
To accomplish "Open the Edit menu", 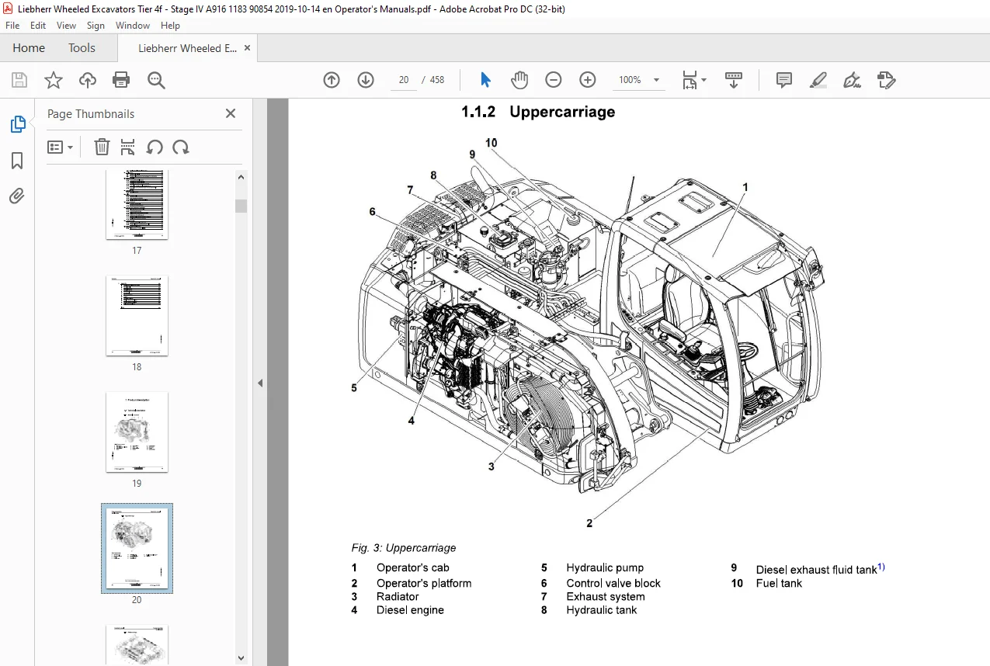I will pos(38,26).
